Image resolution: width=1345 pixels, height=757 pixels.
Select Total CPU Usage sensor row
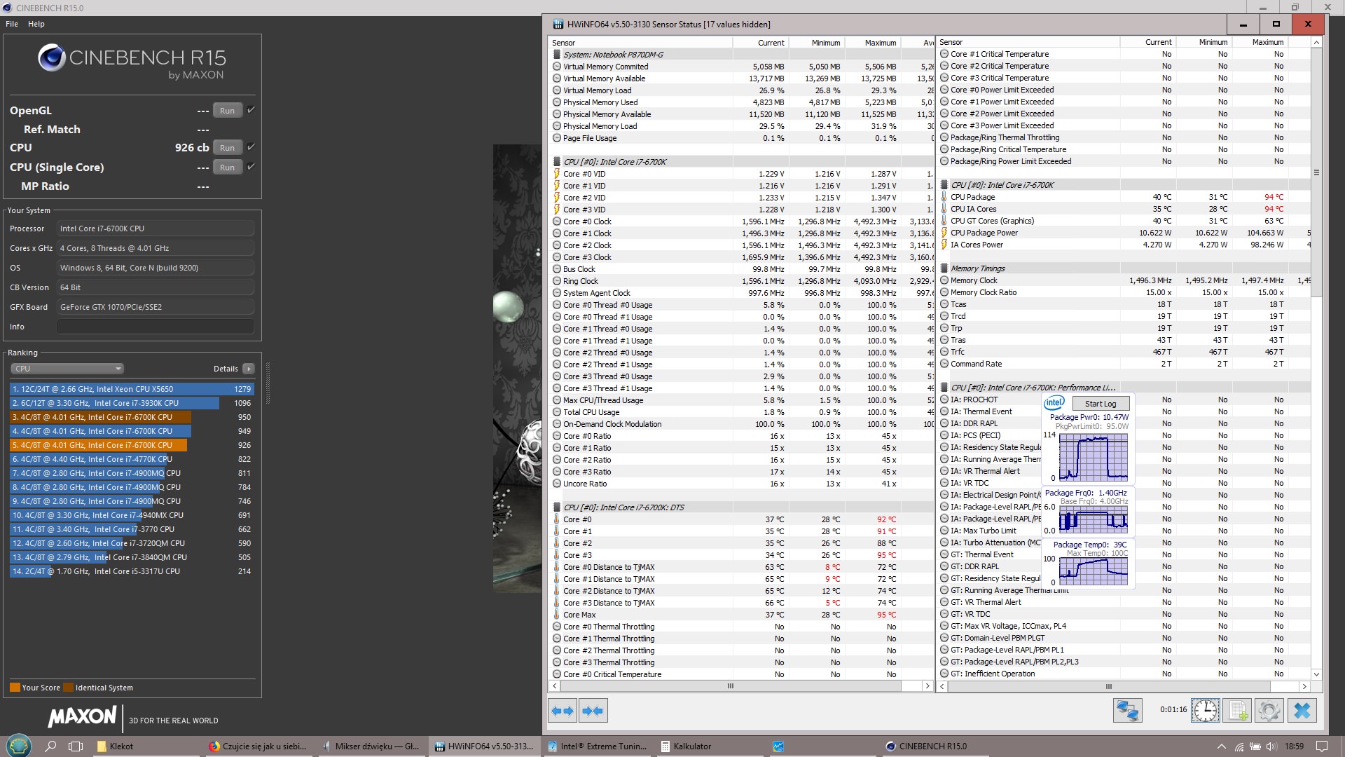(742, 412)
